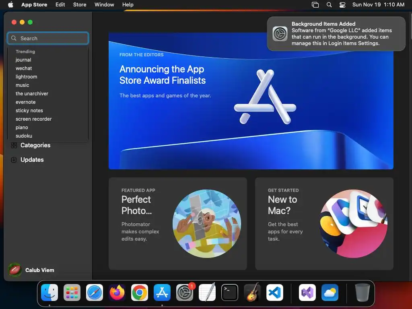The image size is (412, 309).
Task: Click the date and time in menu bar
Action: coord(378,4)
